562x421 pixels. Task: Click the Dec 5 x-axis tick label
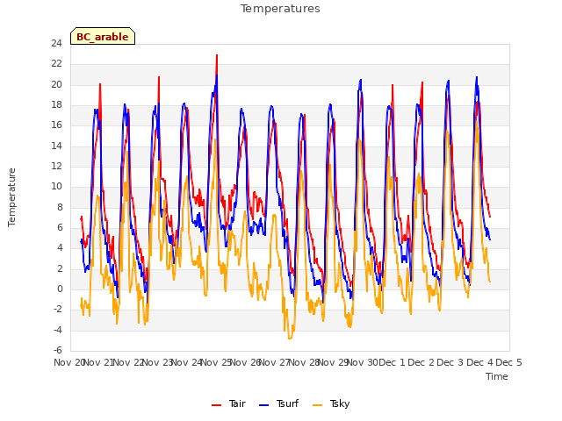click(508, 362)
